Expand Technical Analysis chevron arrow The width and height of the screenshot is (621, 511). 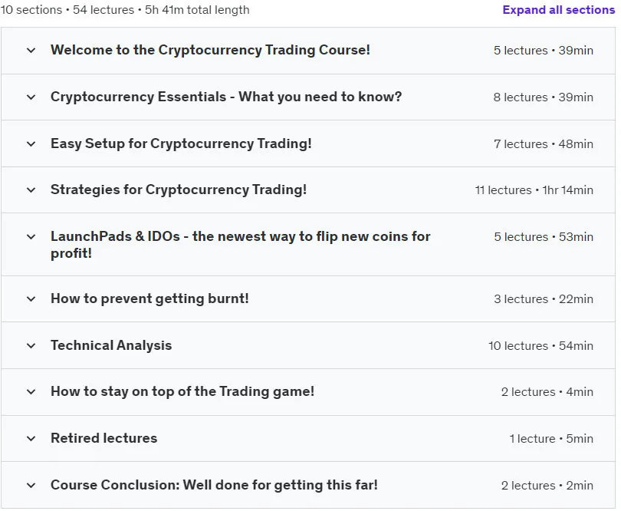pos(31,346)
